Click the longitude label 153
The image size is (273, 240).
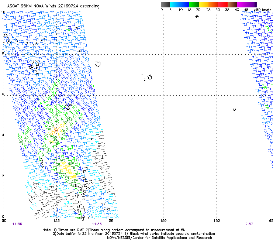[56, 221]
